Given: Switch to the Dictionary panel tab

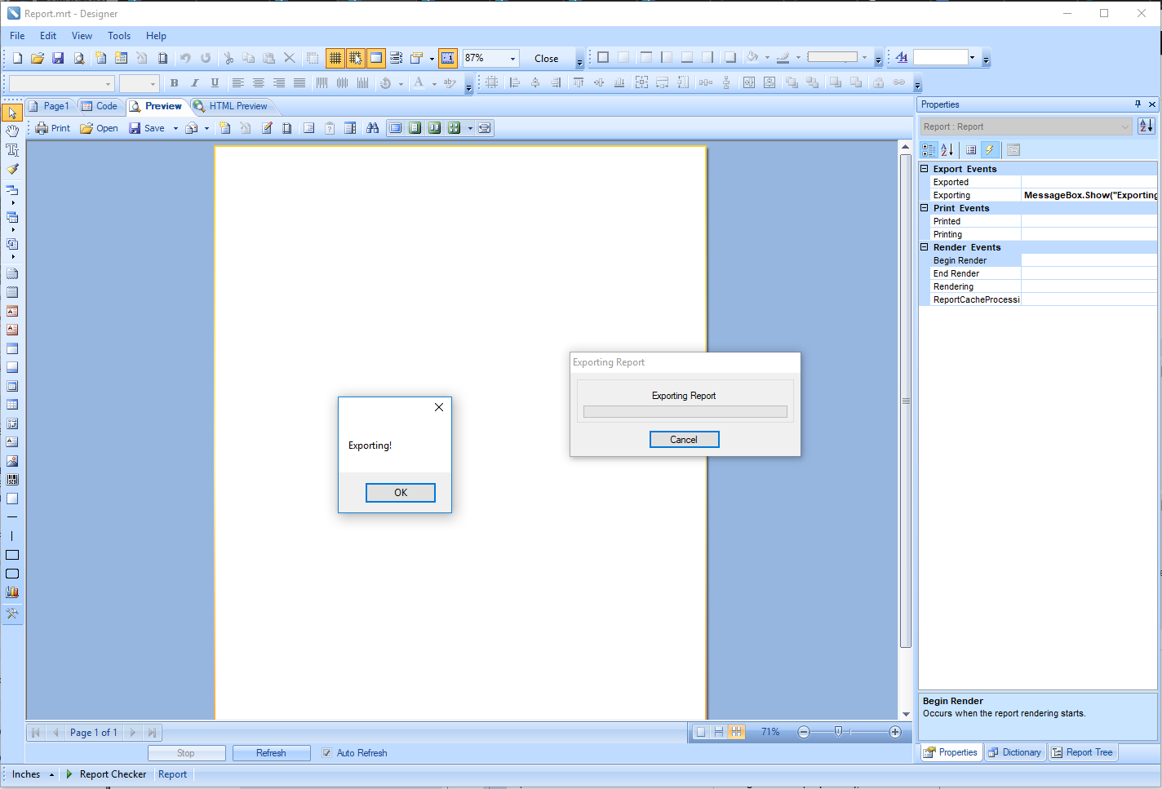Looking at the screenshot, I should tap(1014, 752).
